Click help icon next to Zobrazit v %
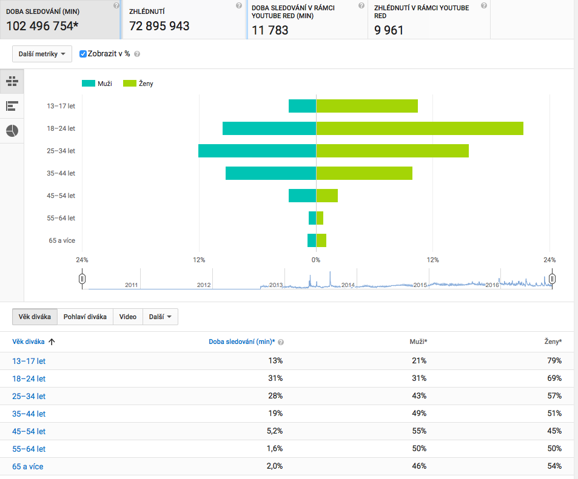The height and width of the screenshot is (479, 578). [x=137, y=54]
